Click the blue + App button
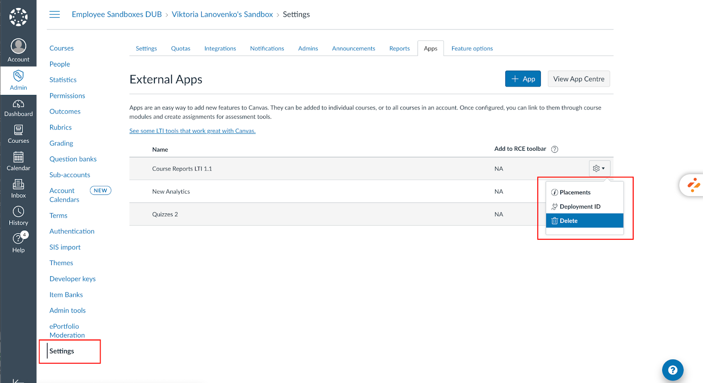The height and width of the screenshot is (383, 703). coord(523,79)
